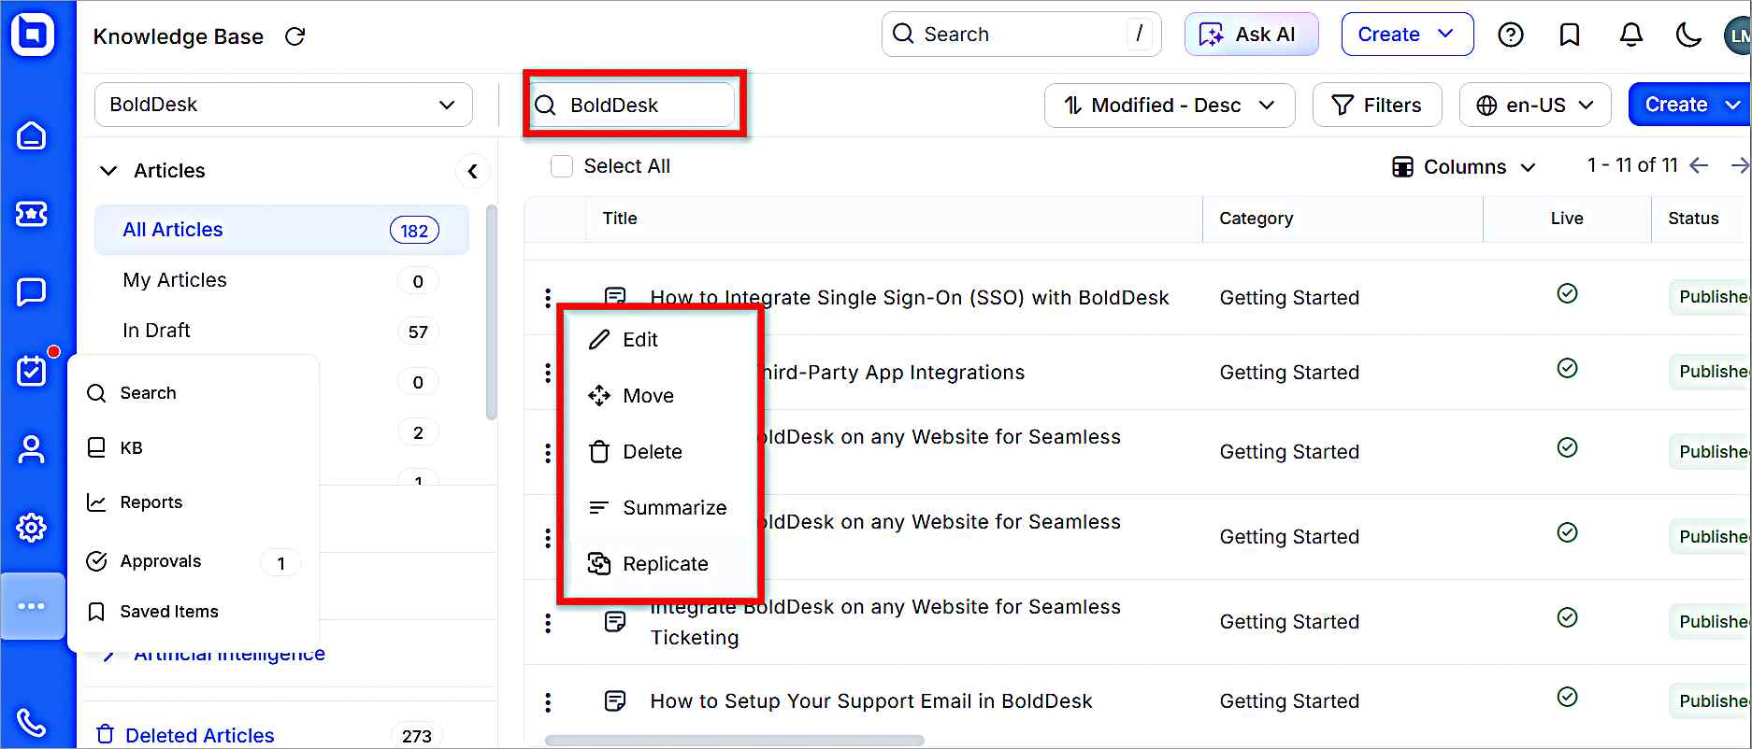Viewport: 1752px width, 749px height.
Task: Open row menu for Support Email article
Action: click(548, 701)
